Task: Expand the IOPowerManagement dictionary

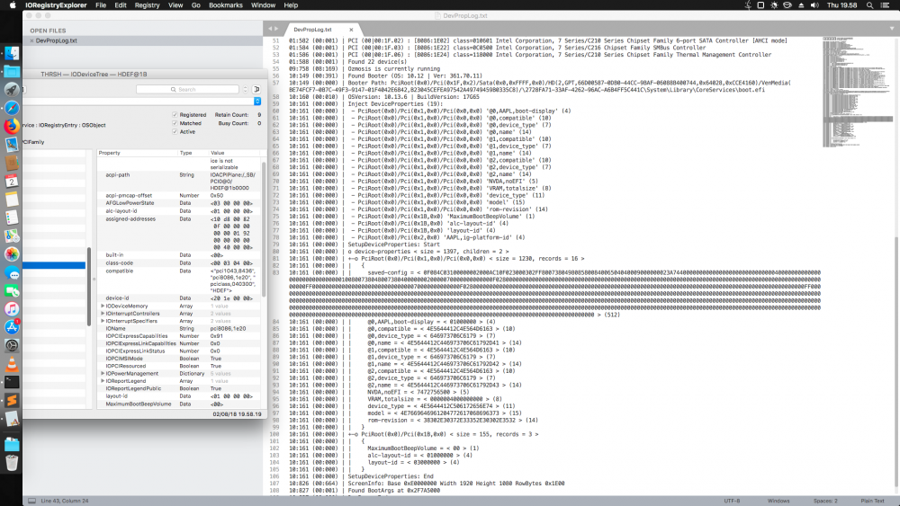Action: (103, 373)
